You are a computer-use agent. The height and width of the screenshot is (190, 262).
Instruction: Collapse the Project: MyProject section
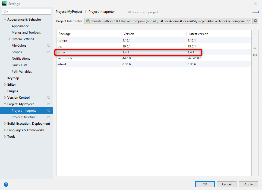pyautogui.click(x=5, y=104)
